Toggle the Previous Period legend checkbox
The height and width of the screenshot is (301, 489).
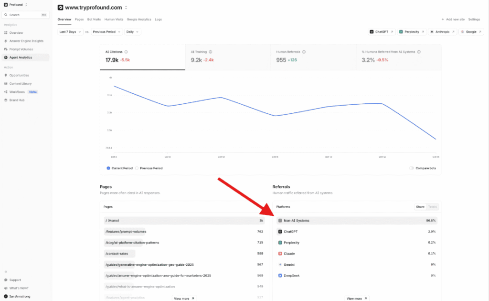[137, 168]
